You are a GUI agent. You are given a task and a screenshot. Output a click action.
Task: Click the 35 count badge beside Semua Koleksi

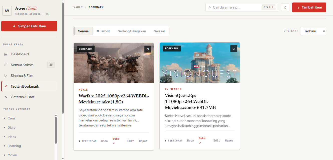tap(51, 65)
